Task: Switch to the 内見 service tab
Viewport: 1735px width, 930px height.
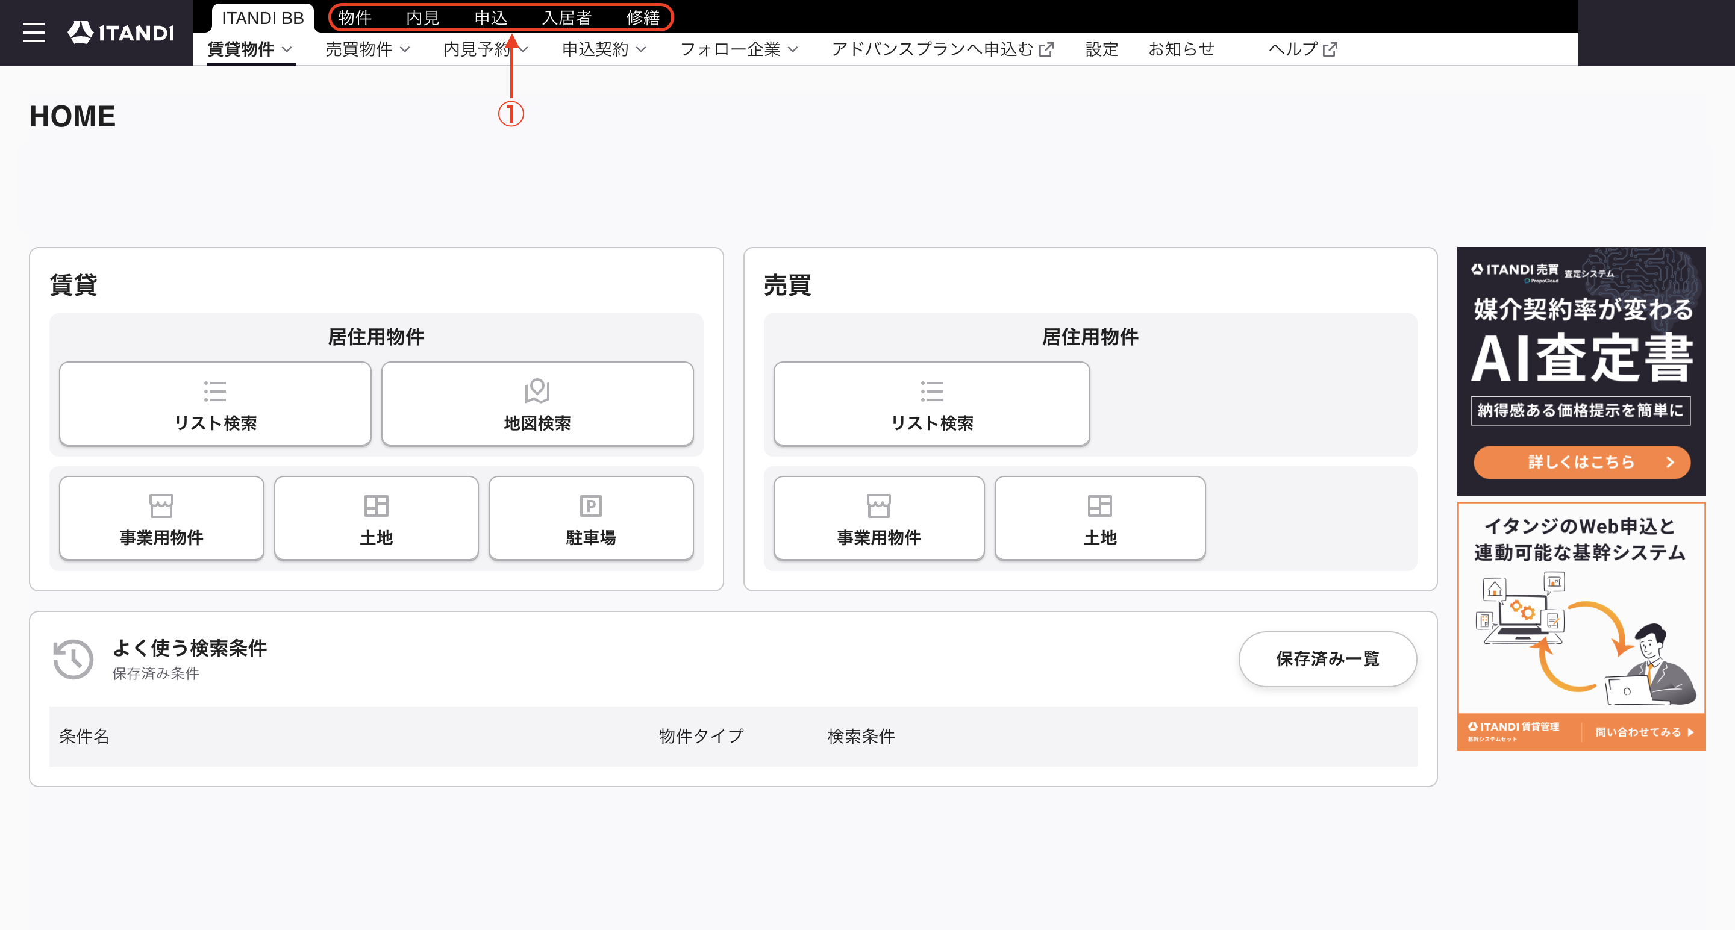Action: 423,18
